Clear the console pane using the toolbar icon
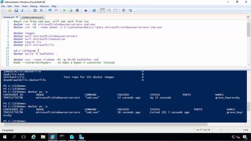The image size is (251, 141). point(41,11)
